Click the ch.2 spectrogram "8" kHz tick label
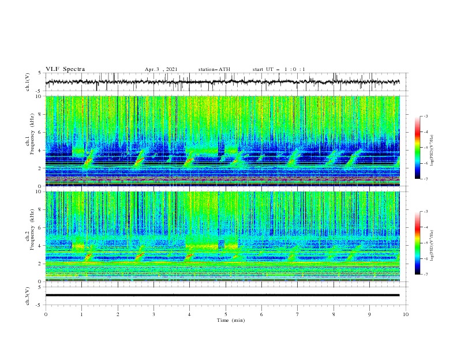The height and width of the screenshot is (353, 457). click(41, 210)
